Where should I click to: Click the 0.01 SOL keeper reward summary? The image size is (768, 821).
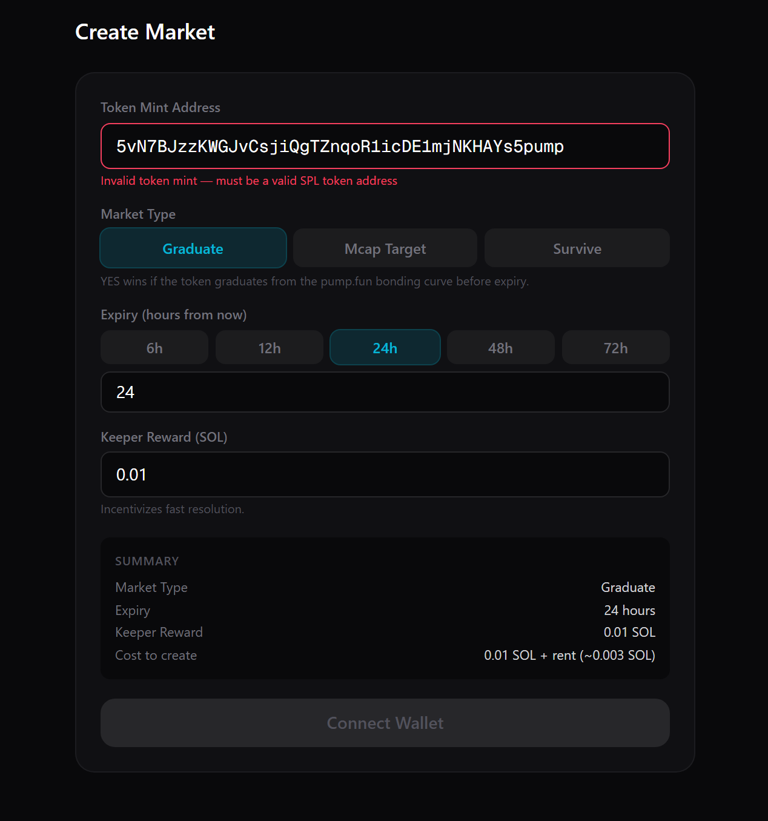(629, 632)
